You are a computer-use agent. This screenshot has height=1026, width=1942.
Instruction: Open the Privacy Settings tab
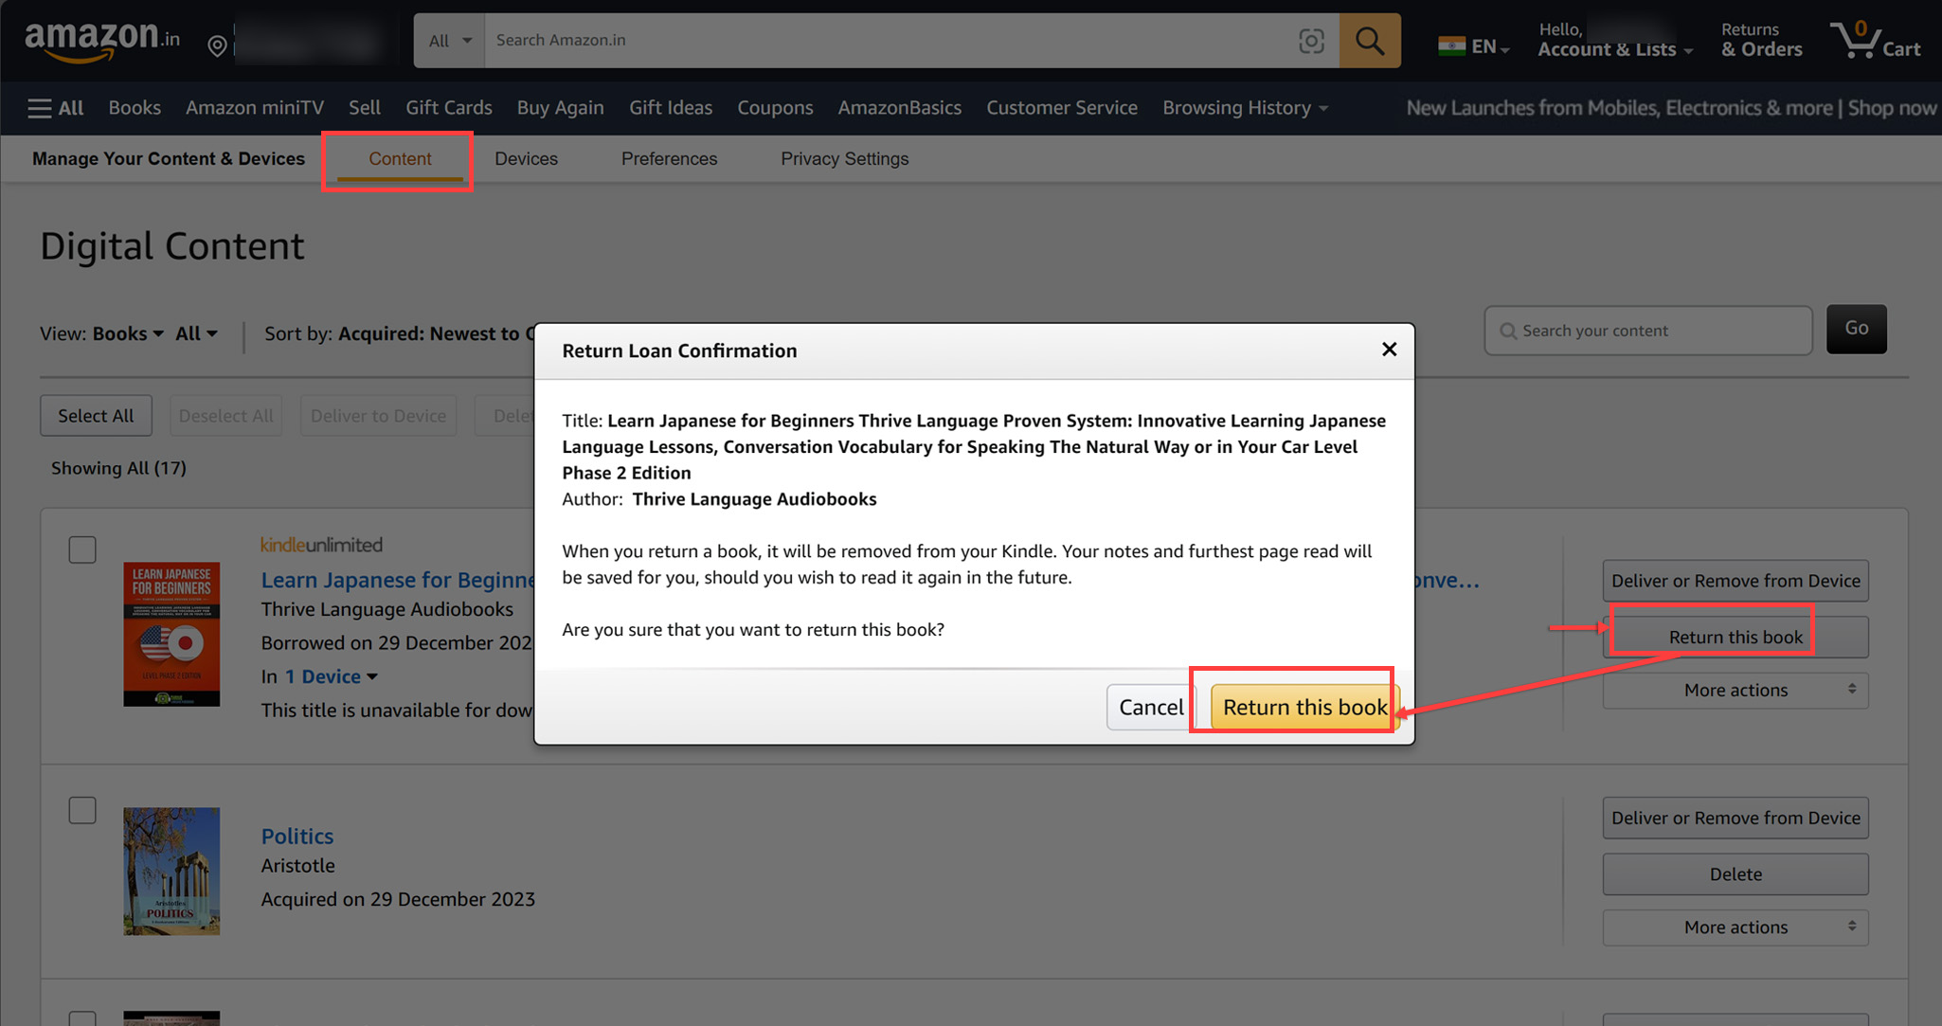[844, 158]
